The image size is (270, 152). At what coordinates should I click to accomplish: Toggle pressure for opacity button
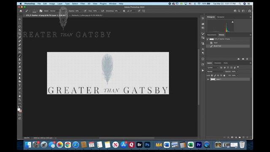(85, 11)
